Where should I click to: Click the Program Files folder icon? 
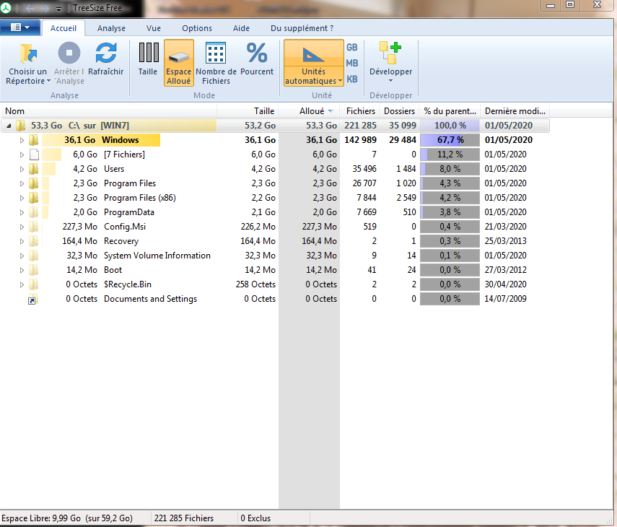click(x=34, y=183)
